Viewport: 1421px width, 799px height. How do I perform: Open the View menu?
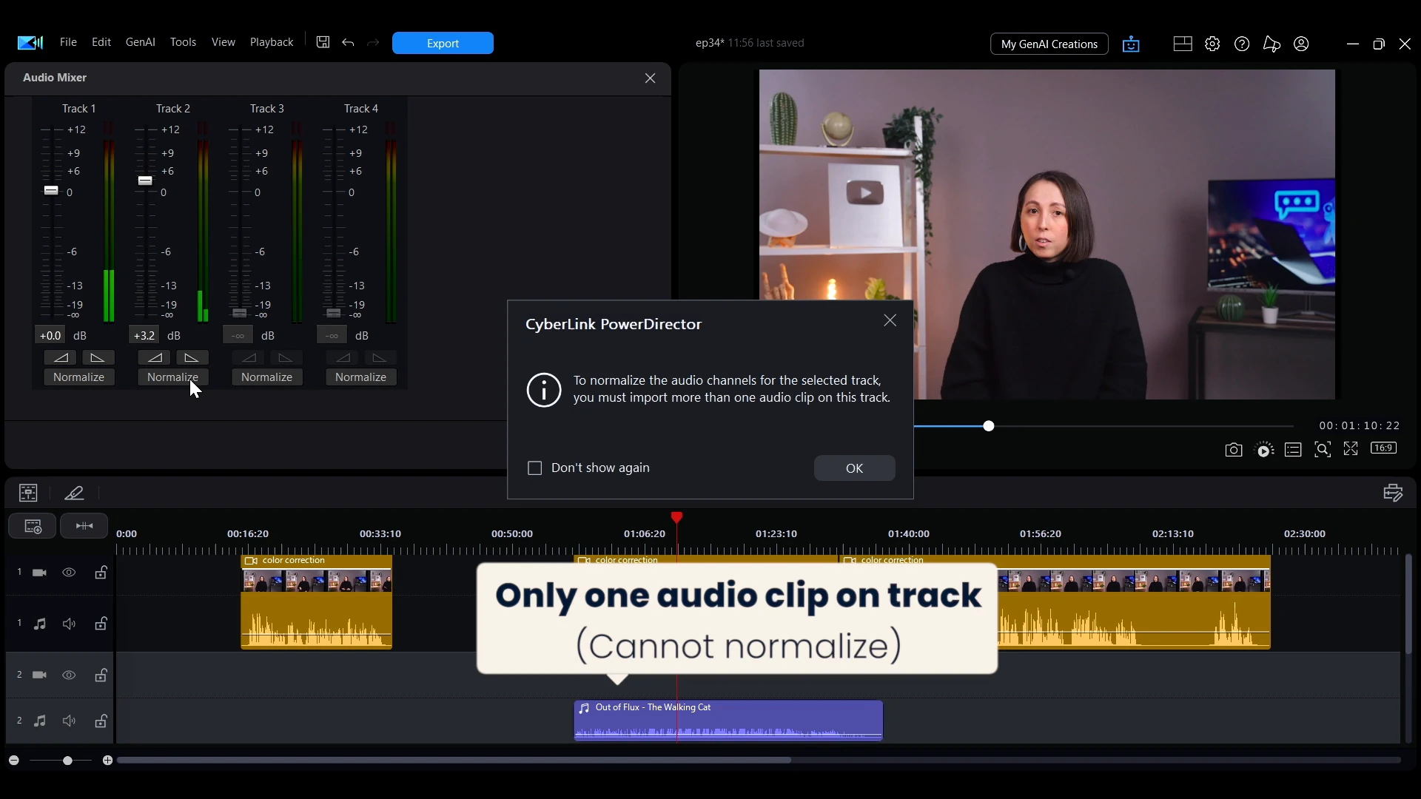[224, 42]
